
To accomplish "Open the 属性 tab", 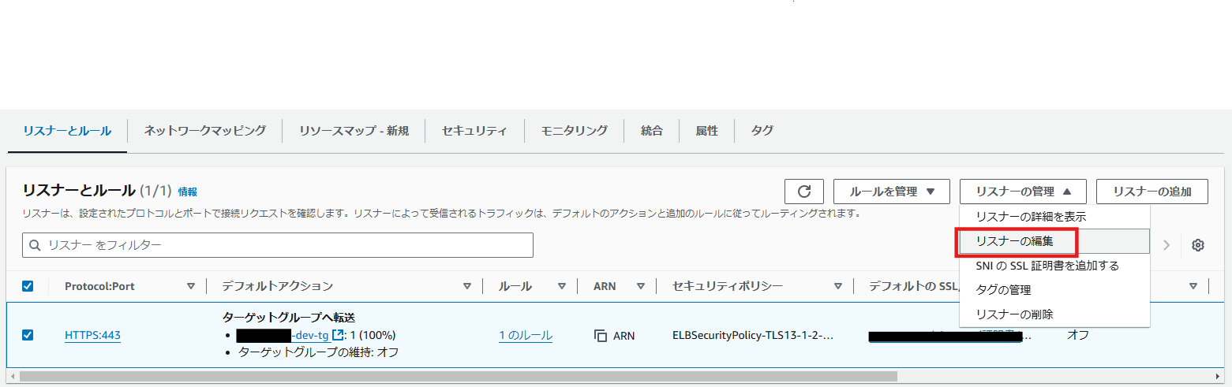I will pyautogui.click(x=706, y=131).
